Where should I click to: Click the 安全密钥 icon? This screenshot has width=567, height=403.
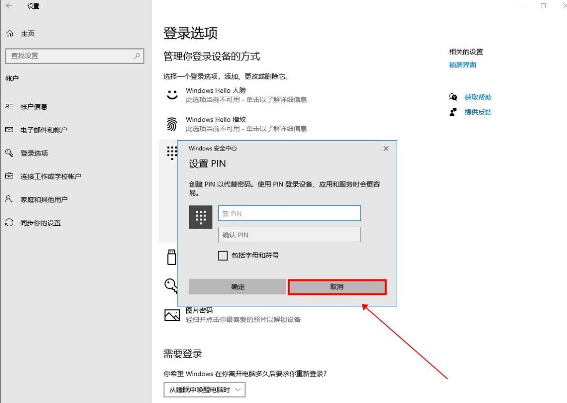[x=171, y=256]
